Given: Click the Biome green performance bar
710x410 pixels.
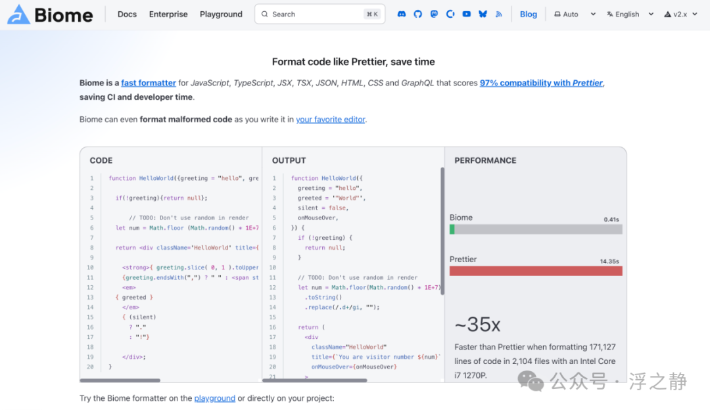Looking at the screenshot, I should click(452, 229).
